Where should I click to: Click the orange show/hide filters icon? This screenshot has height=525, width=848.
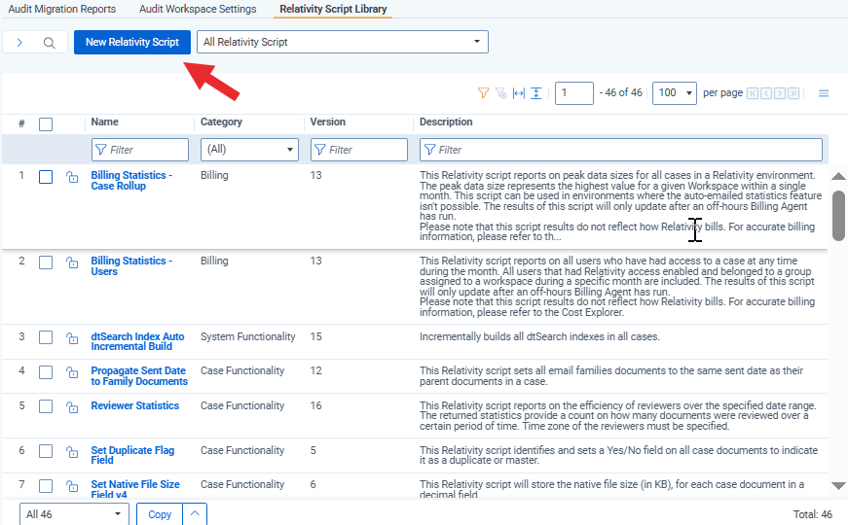pyautogui.click(x=483, y=93)
